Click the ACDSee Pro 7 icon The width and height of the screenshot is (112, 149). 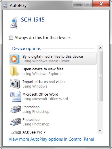(16, 132)
